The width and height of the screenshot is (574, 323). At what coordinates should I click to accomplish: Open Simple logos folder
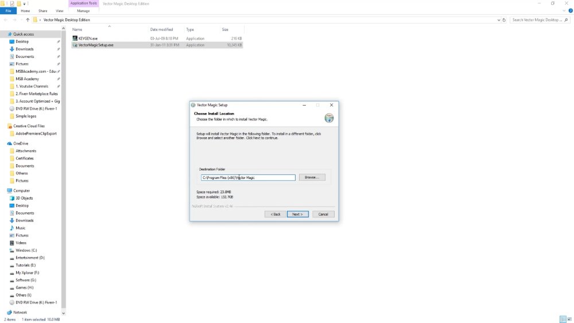tap(26, 116)
